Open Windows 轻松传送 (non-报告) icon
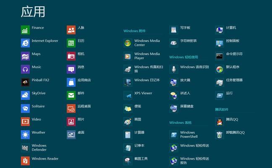Viewport: 272px width, 168px height. tap(174, 148)
